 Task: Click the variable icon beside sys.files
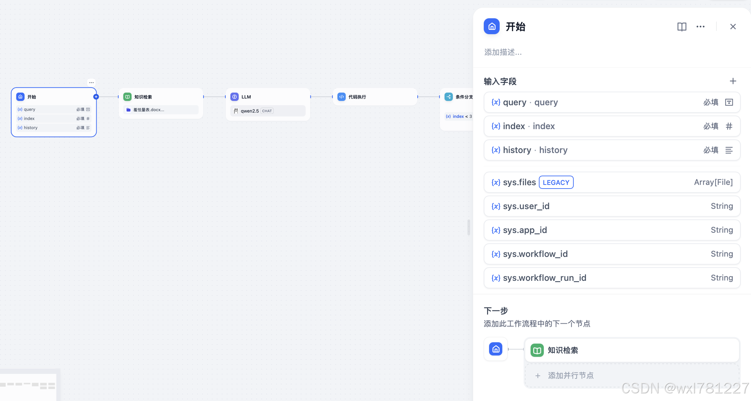(496, 182)
